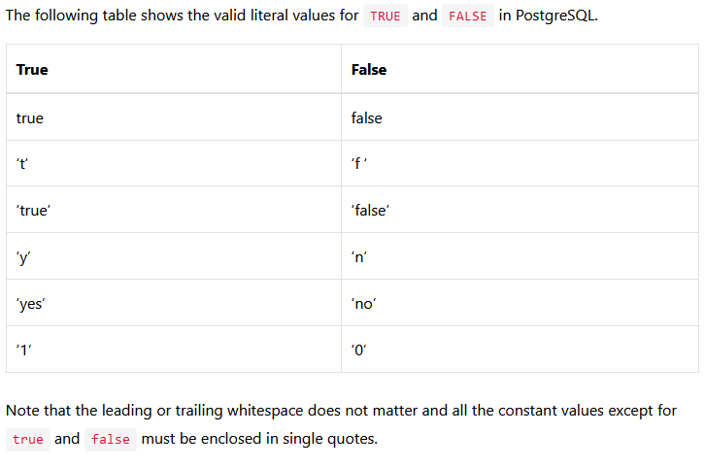The width and height of the screenshot is (705, 467).
Task: Click the 't' table cell
Action: click(x=23, y=164)
